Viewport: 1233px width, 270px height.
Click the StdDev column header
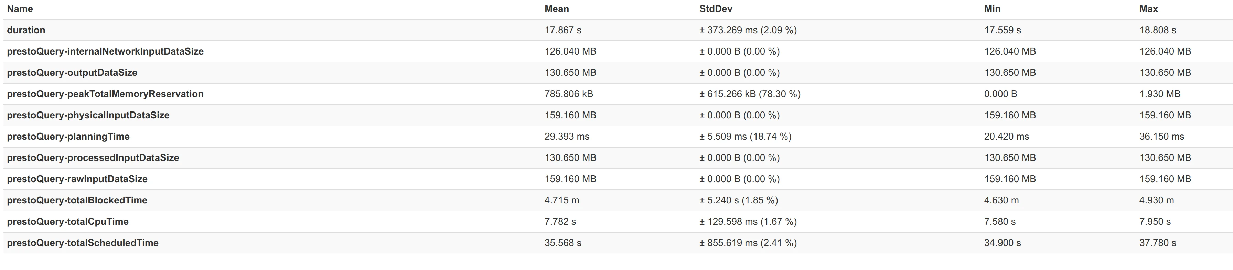716,9
